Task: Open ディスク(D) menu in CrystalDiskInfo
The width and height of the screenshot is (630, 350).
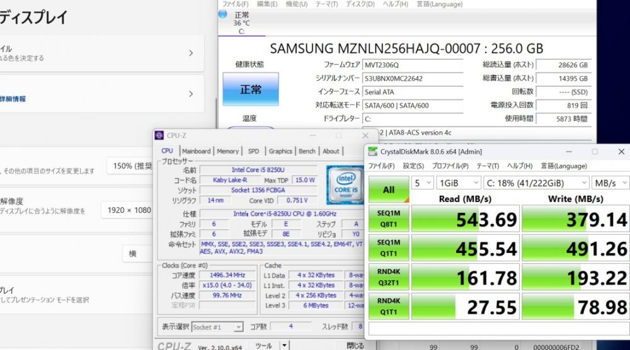Action: coord(360,4)
